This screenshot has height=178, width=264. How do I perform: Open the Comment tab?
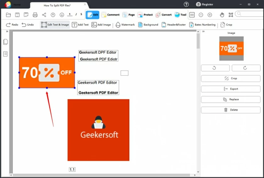point(110,15)
